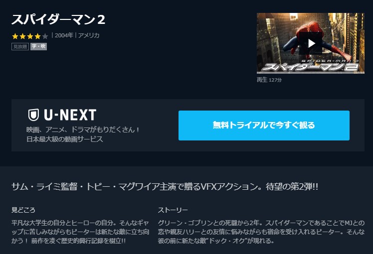373x254 pixels.
Task: Click the 日本最大級の動画サービス tagline
Action: point(65,139)
